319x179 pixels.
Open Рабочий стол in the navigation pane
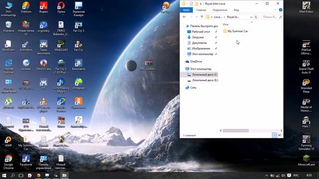[x=198, y=32]
